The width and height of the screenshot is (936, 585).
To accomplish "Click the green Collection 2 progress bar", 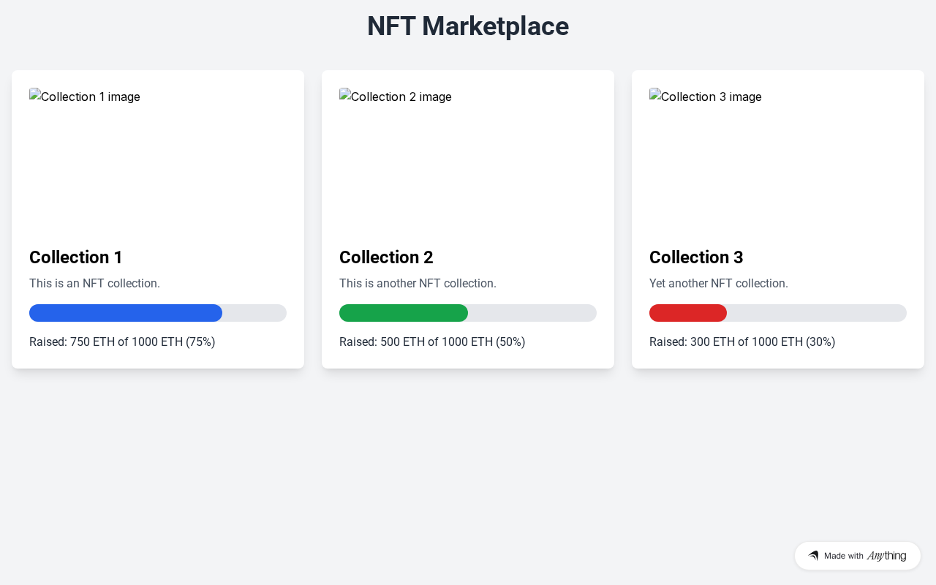I will (x=404, y=313).
